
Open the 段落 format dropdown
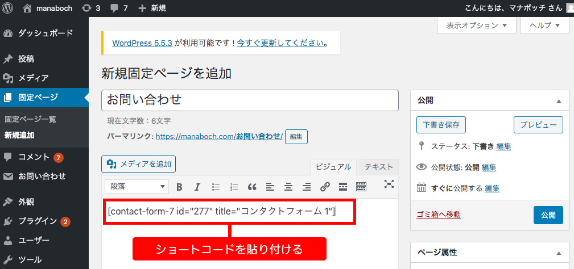click(x=137, y=187)
